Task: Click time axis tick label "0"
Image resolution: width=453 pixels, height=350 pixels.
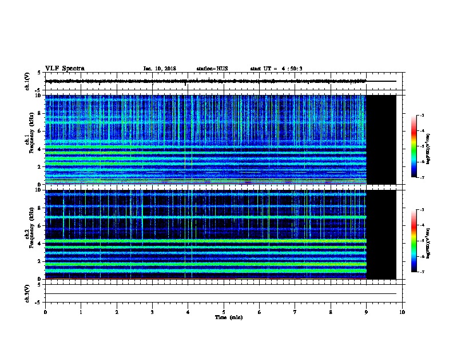Action: point(45,312)
